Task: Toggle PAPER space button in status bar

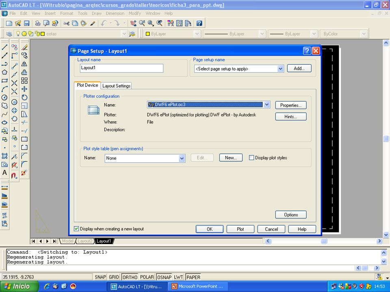Action: coord(193,277)
